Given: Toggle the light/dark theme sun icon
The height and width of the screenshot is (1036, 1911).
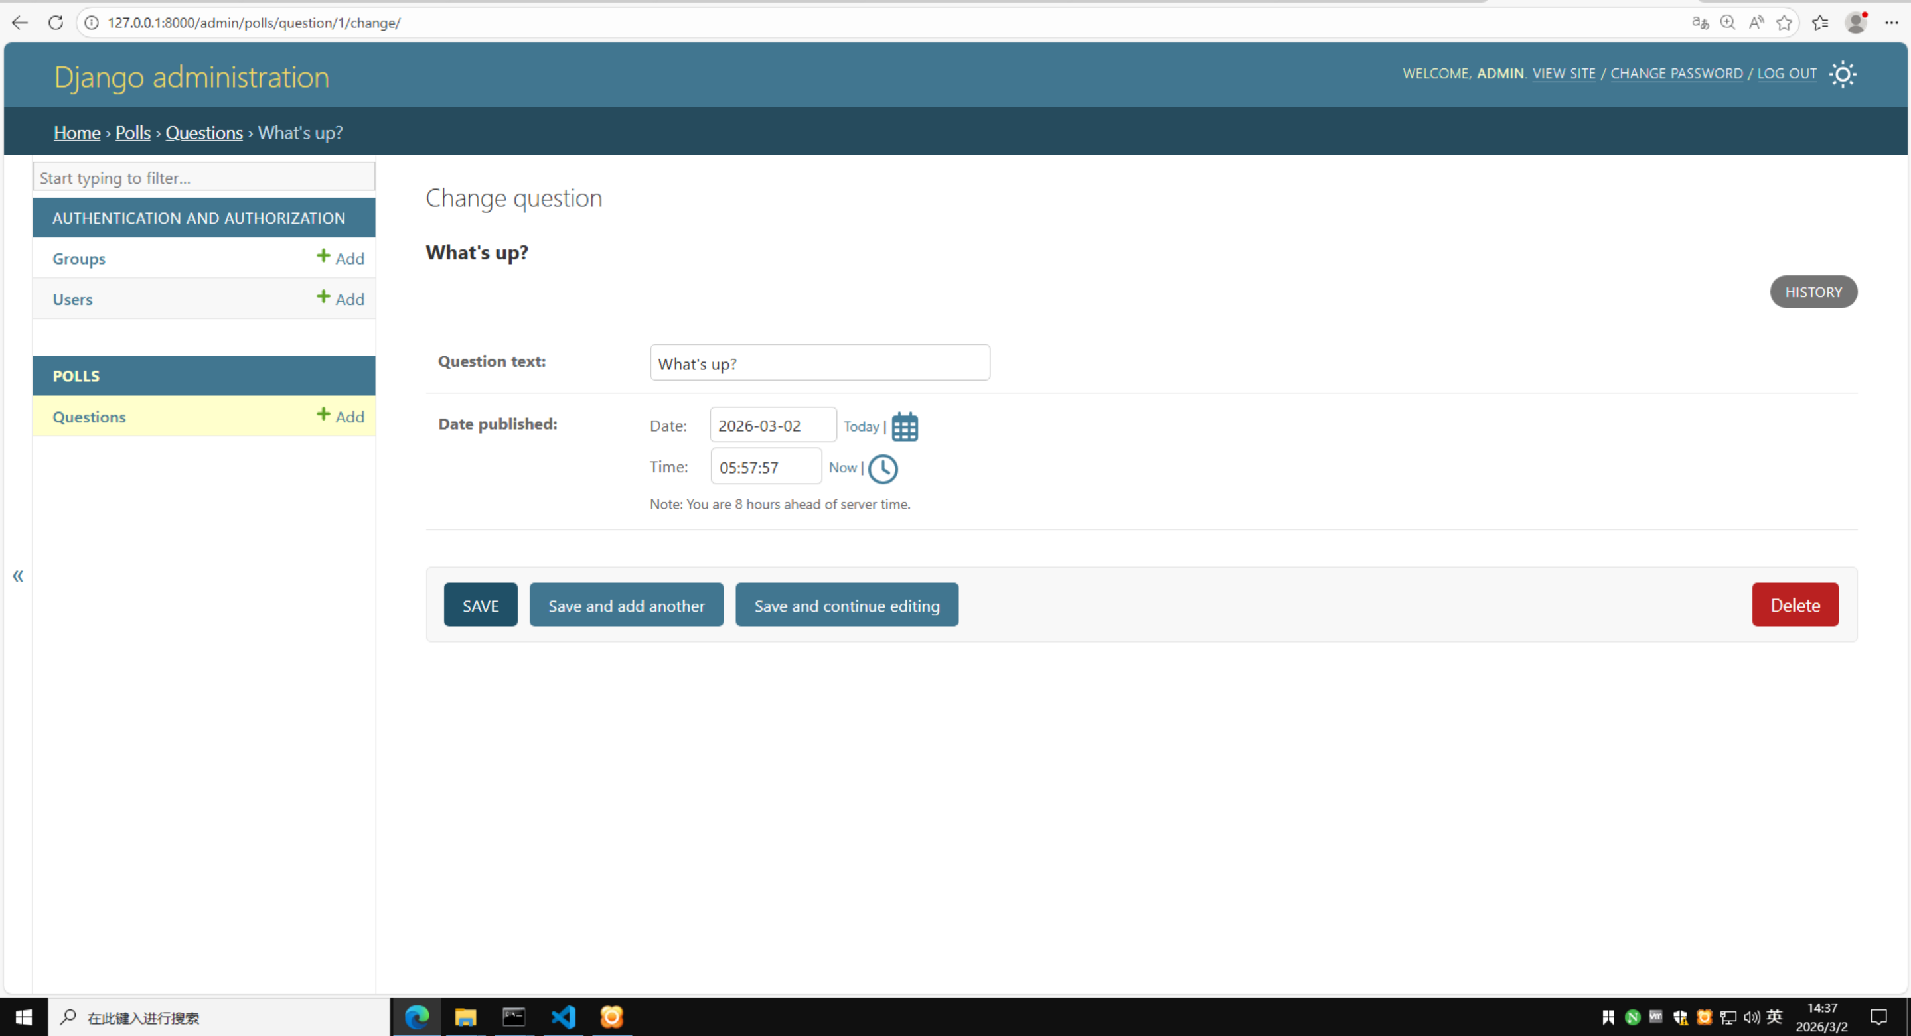Looking at the screenshot, I should pos(1843,74).
